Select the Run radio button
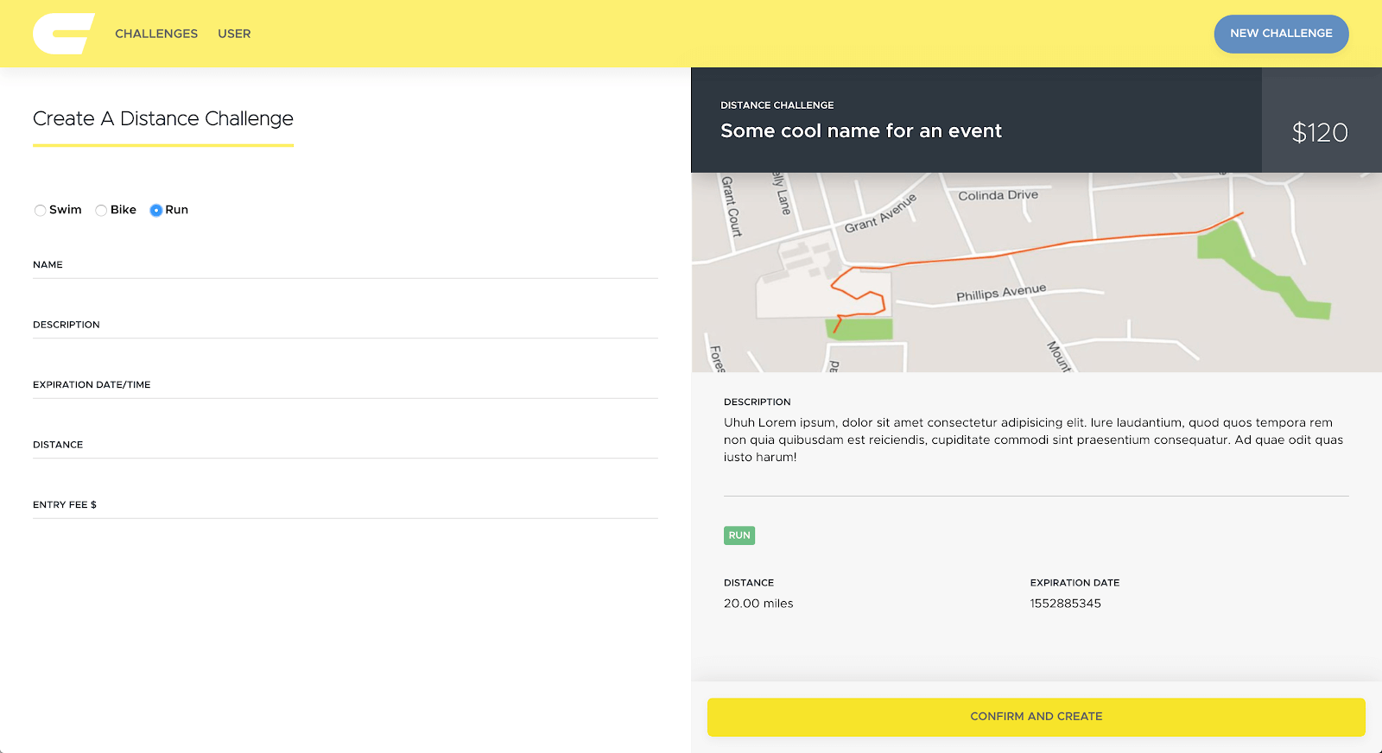1382x753 pixels. tap(155, 210)
